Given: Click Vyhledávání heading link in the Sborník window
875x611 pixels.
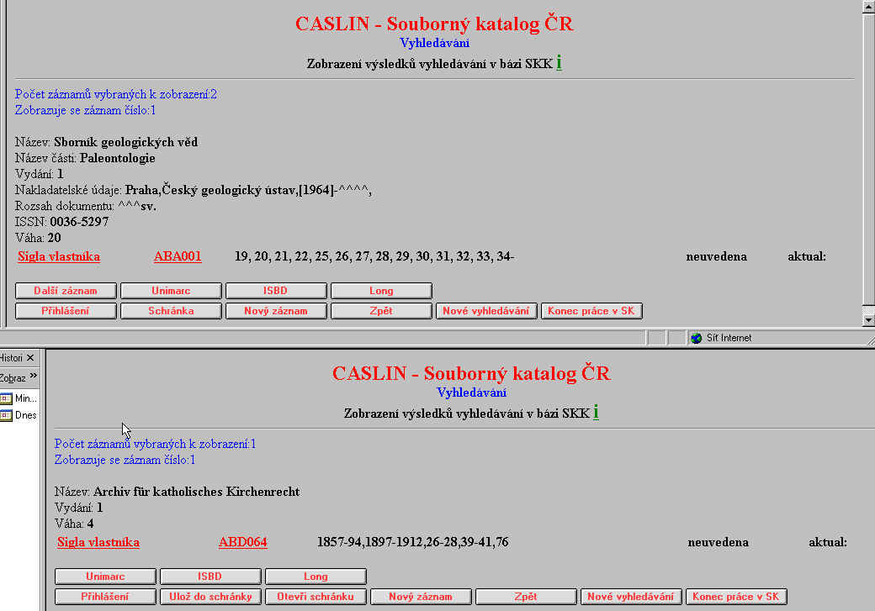Looking at the screenshot, I should (x=435, y=43).
